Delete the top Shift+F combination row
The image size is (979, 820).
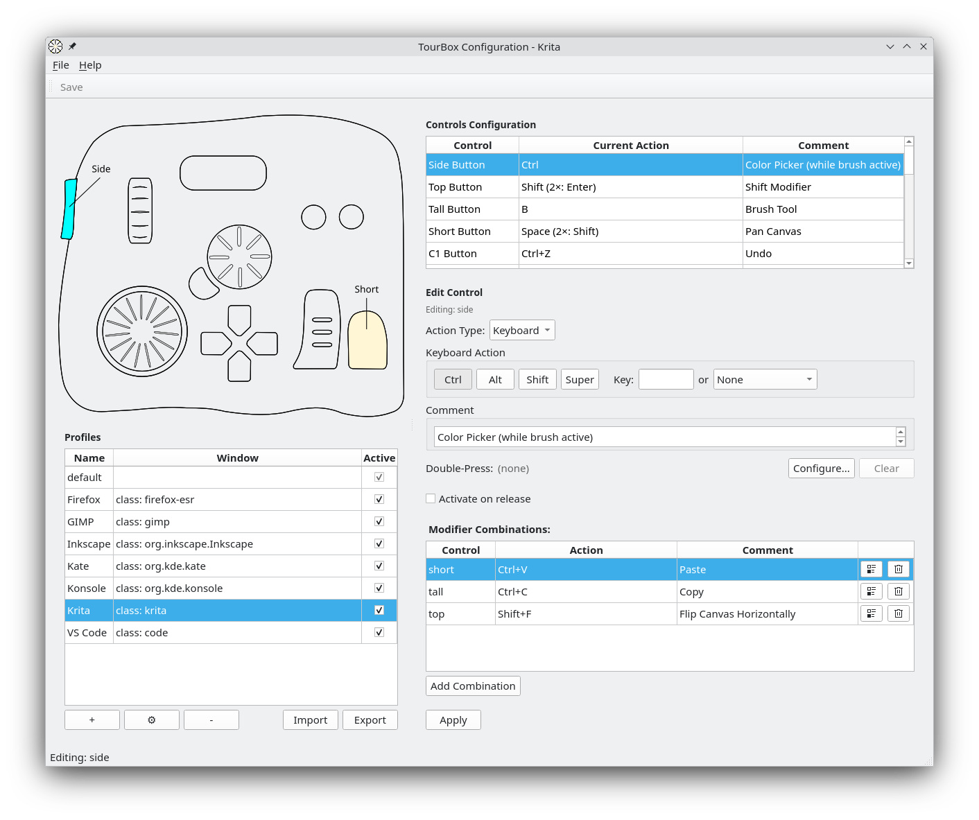tap(898, 613)
